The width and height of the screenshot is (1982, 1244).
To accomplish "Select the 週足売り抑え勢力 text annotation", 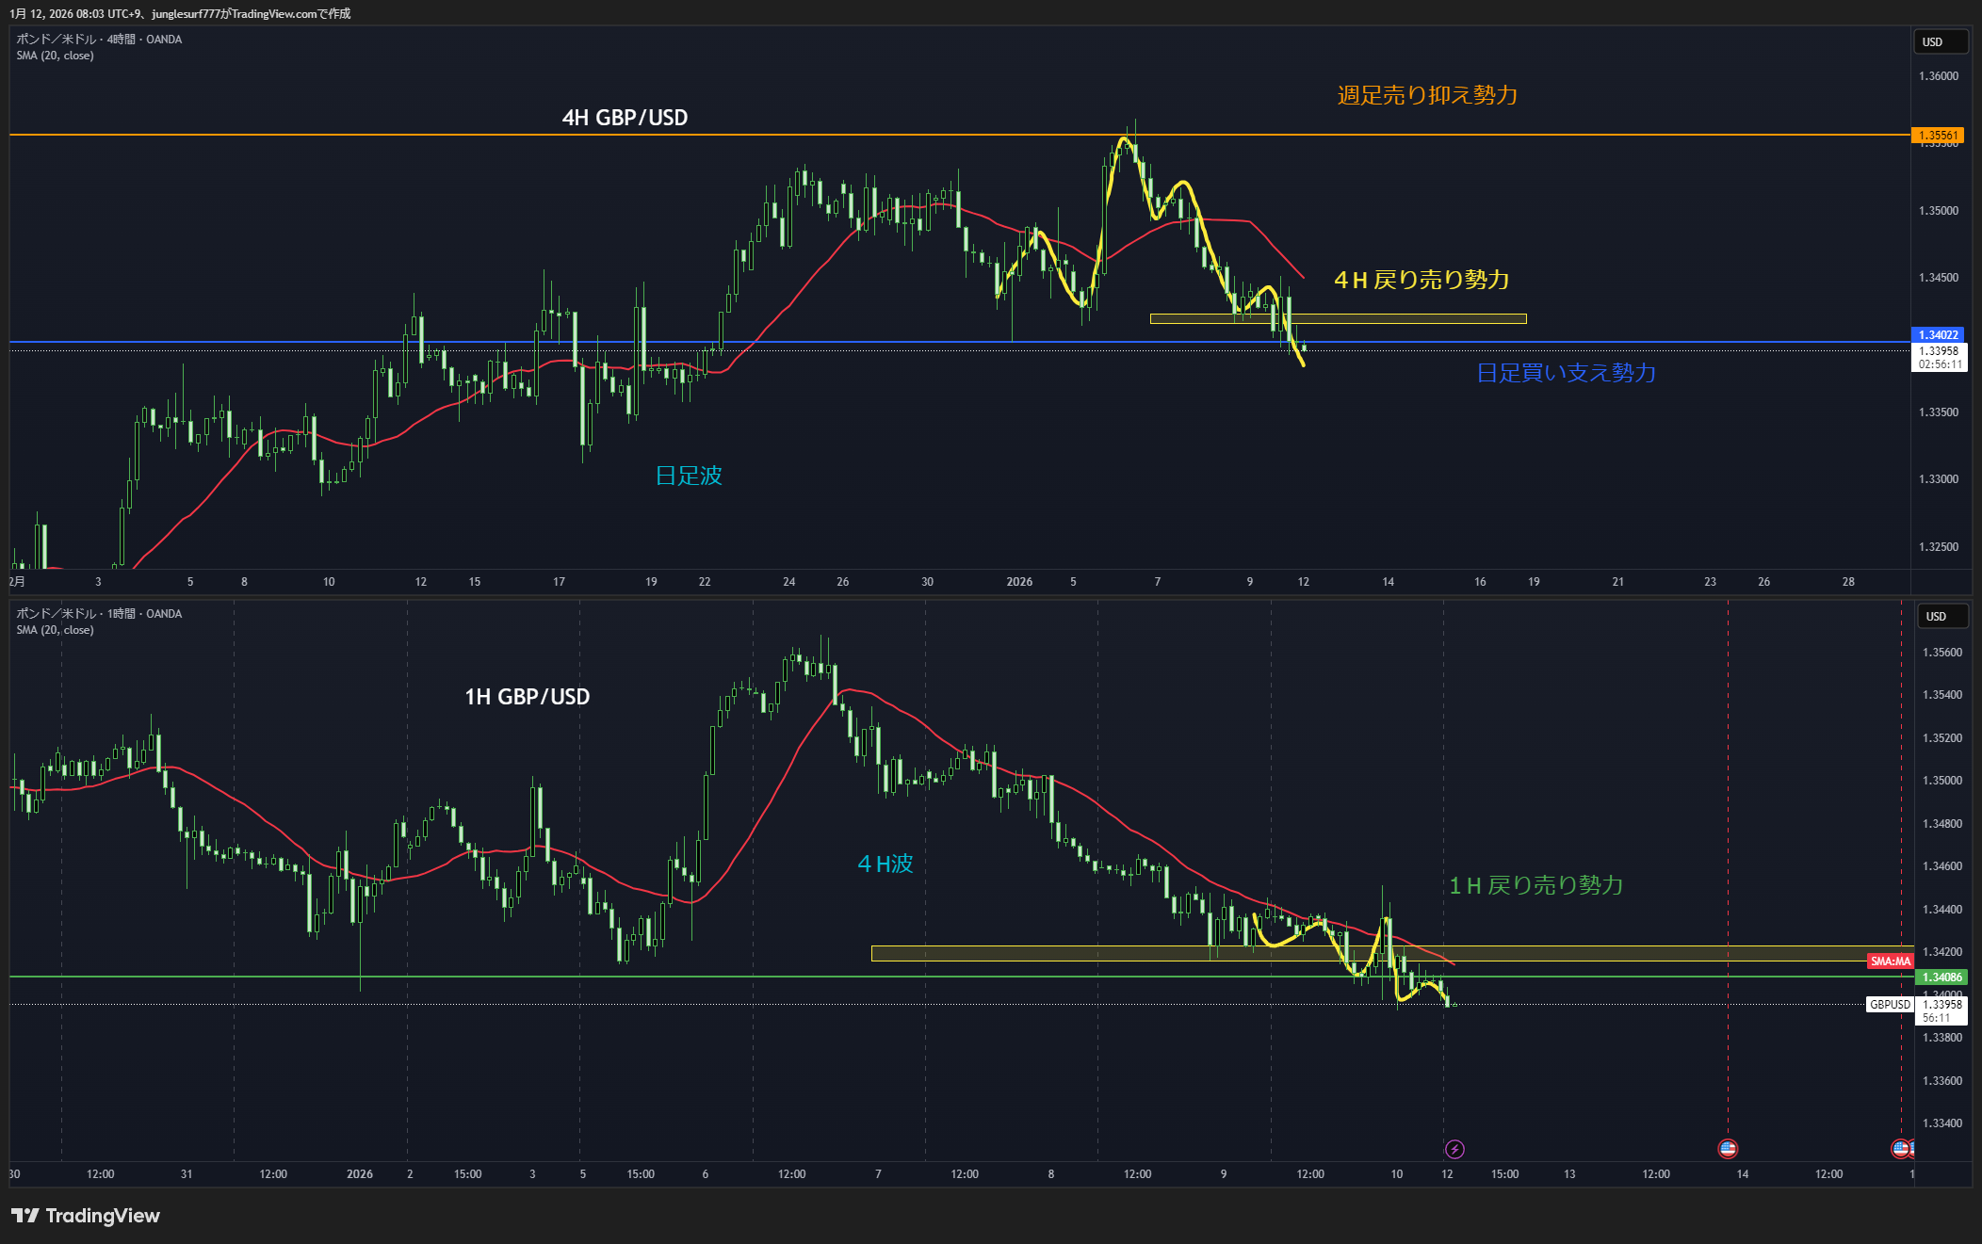I will click(x=1427, y=95).
